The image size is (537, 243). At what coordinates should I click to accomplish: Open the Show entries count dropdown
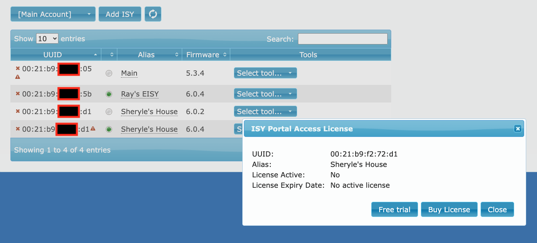coord(47,39)
